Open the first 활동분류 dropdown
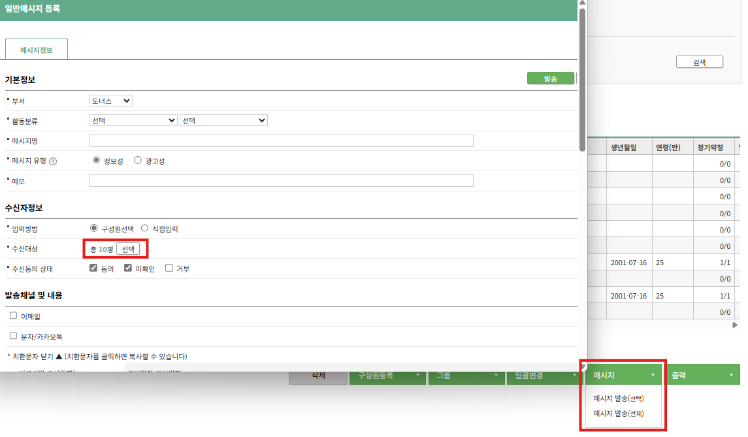This screenshot has width=748, height=437. (x=133, y=120)
